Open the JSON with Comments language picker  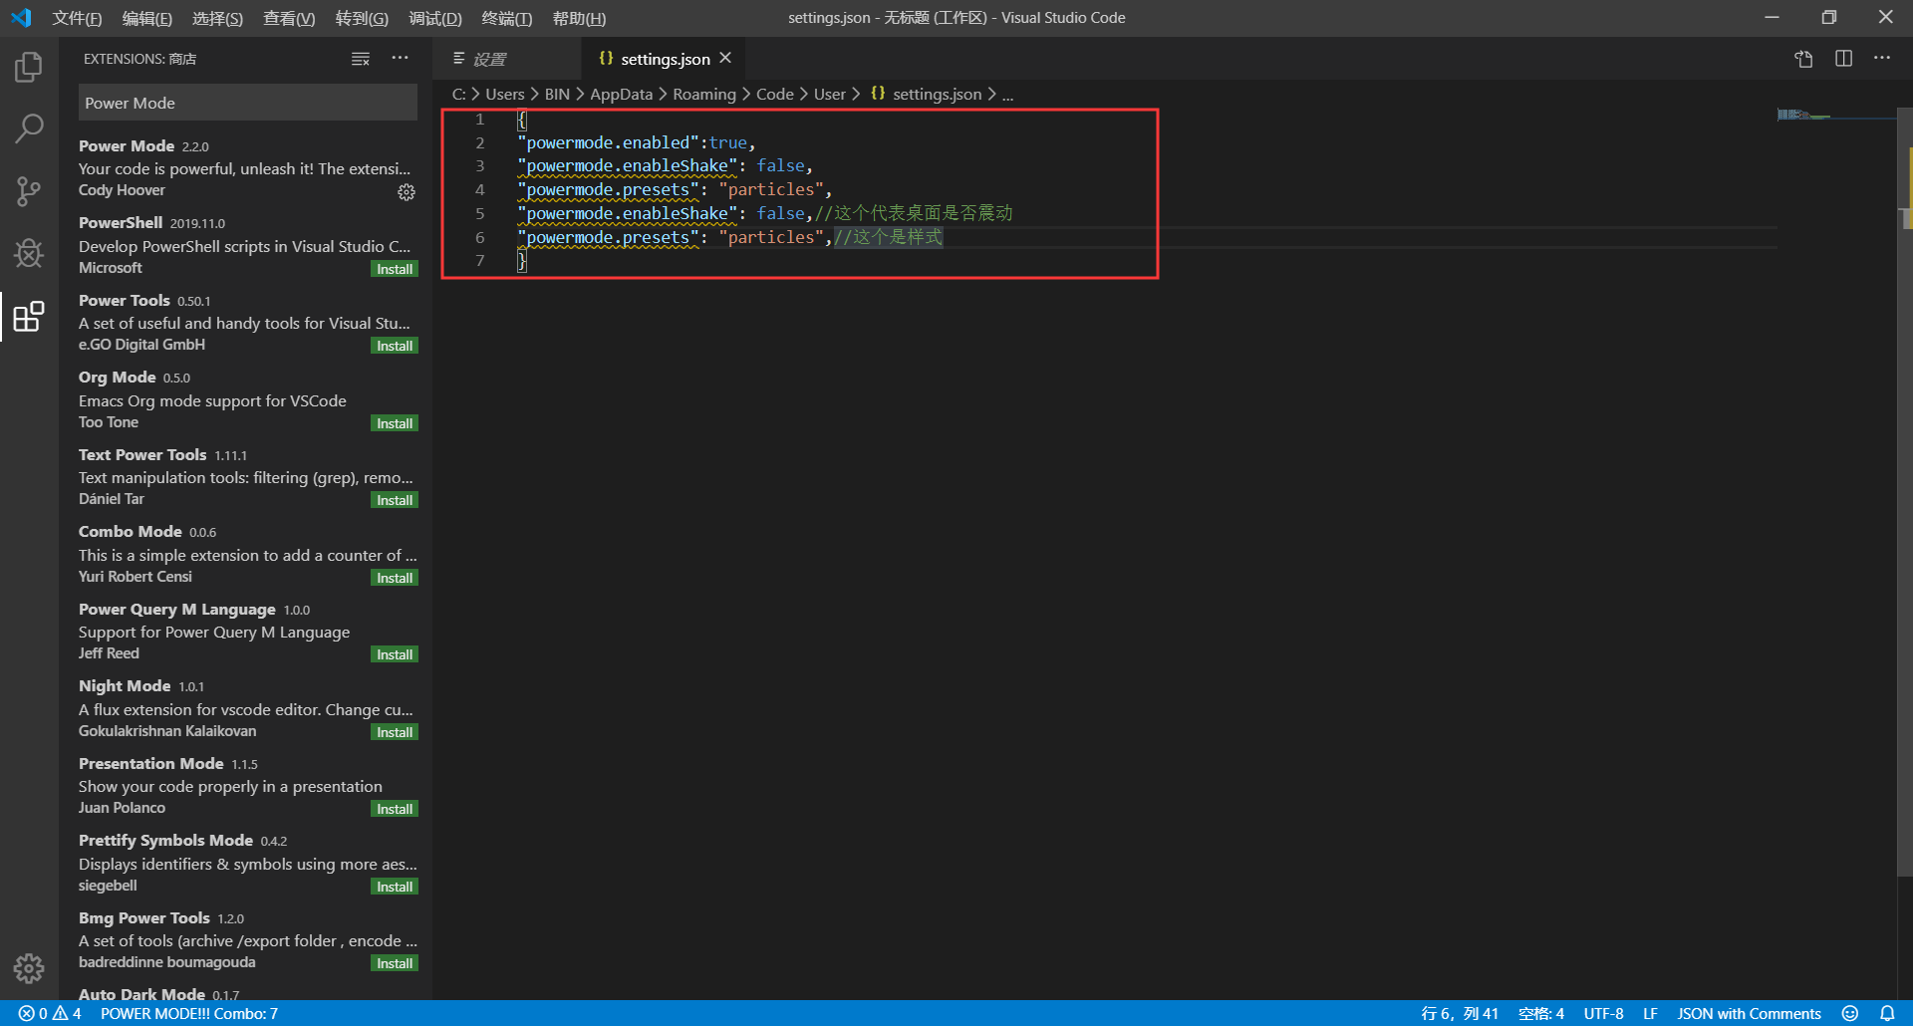pos(1750,1013)
